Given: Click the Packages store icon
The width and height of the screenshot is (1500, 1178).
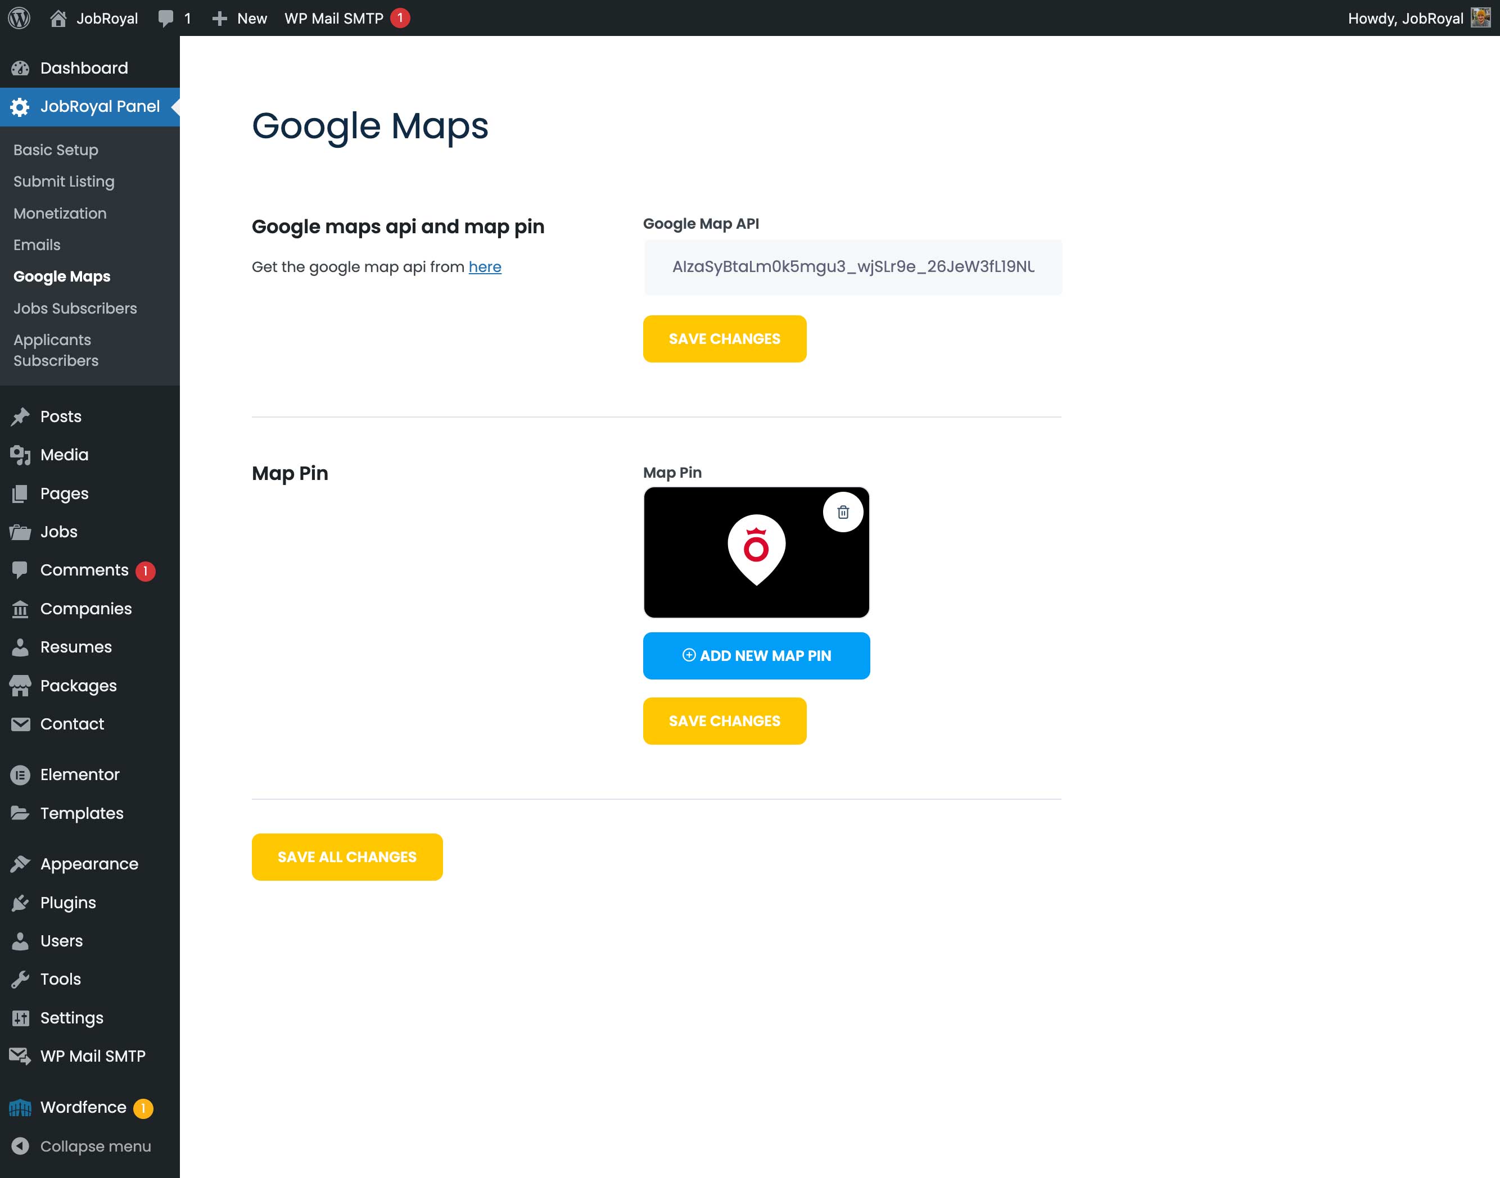Looking at the screenshot, I should click(20, 686).
